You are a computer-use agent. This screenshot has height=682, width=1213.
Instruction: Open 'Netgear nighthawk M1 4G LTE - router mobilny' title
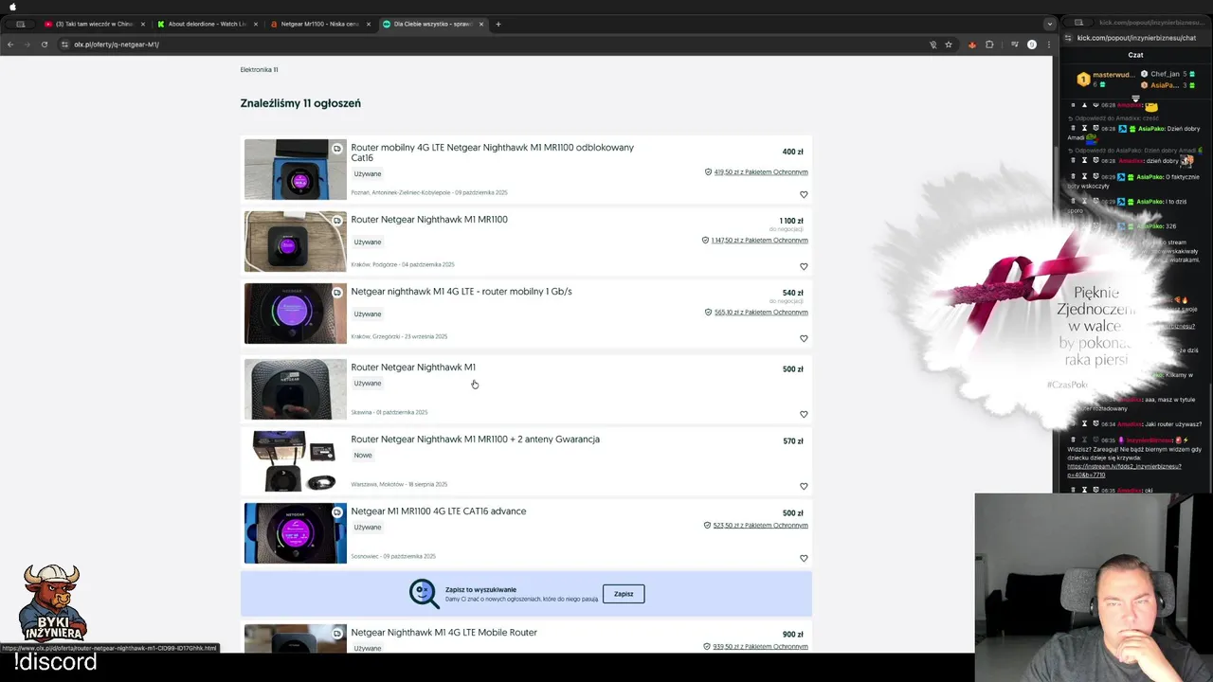tap(462, 292)
